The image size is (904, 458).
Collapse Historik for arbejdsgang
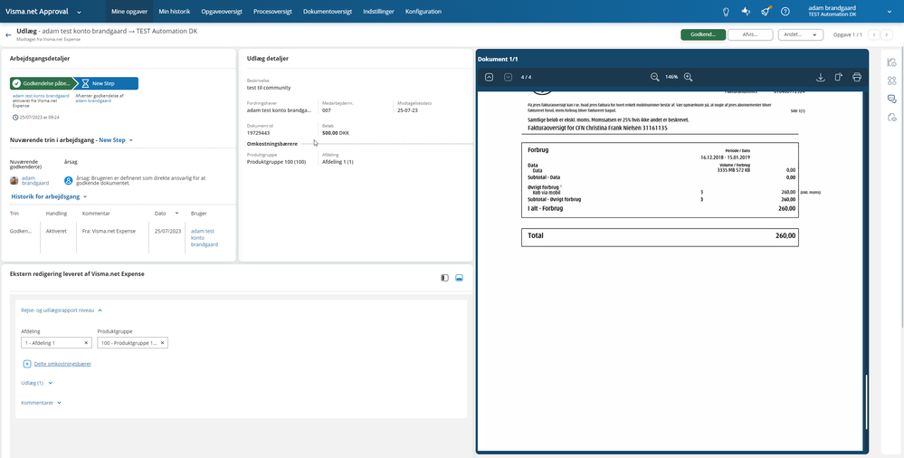coord(50,196)
